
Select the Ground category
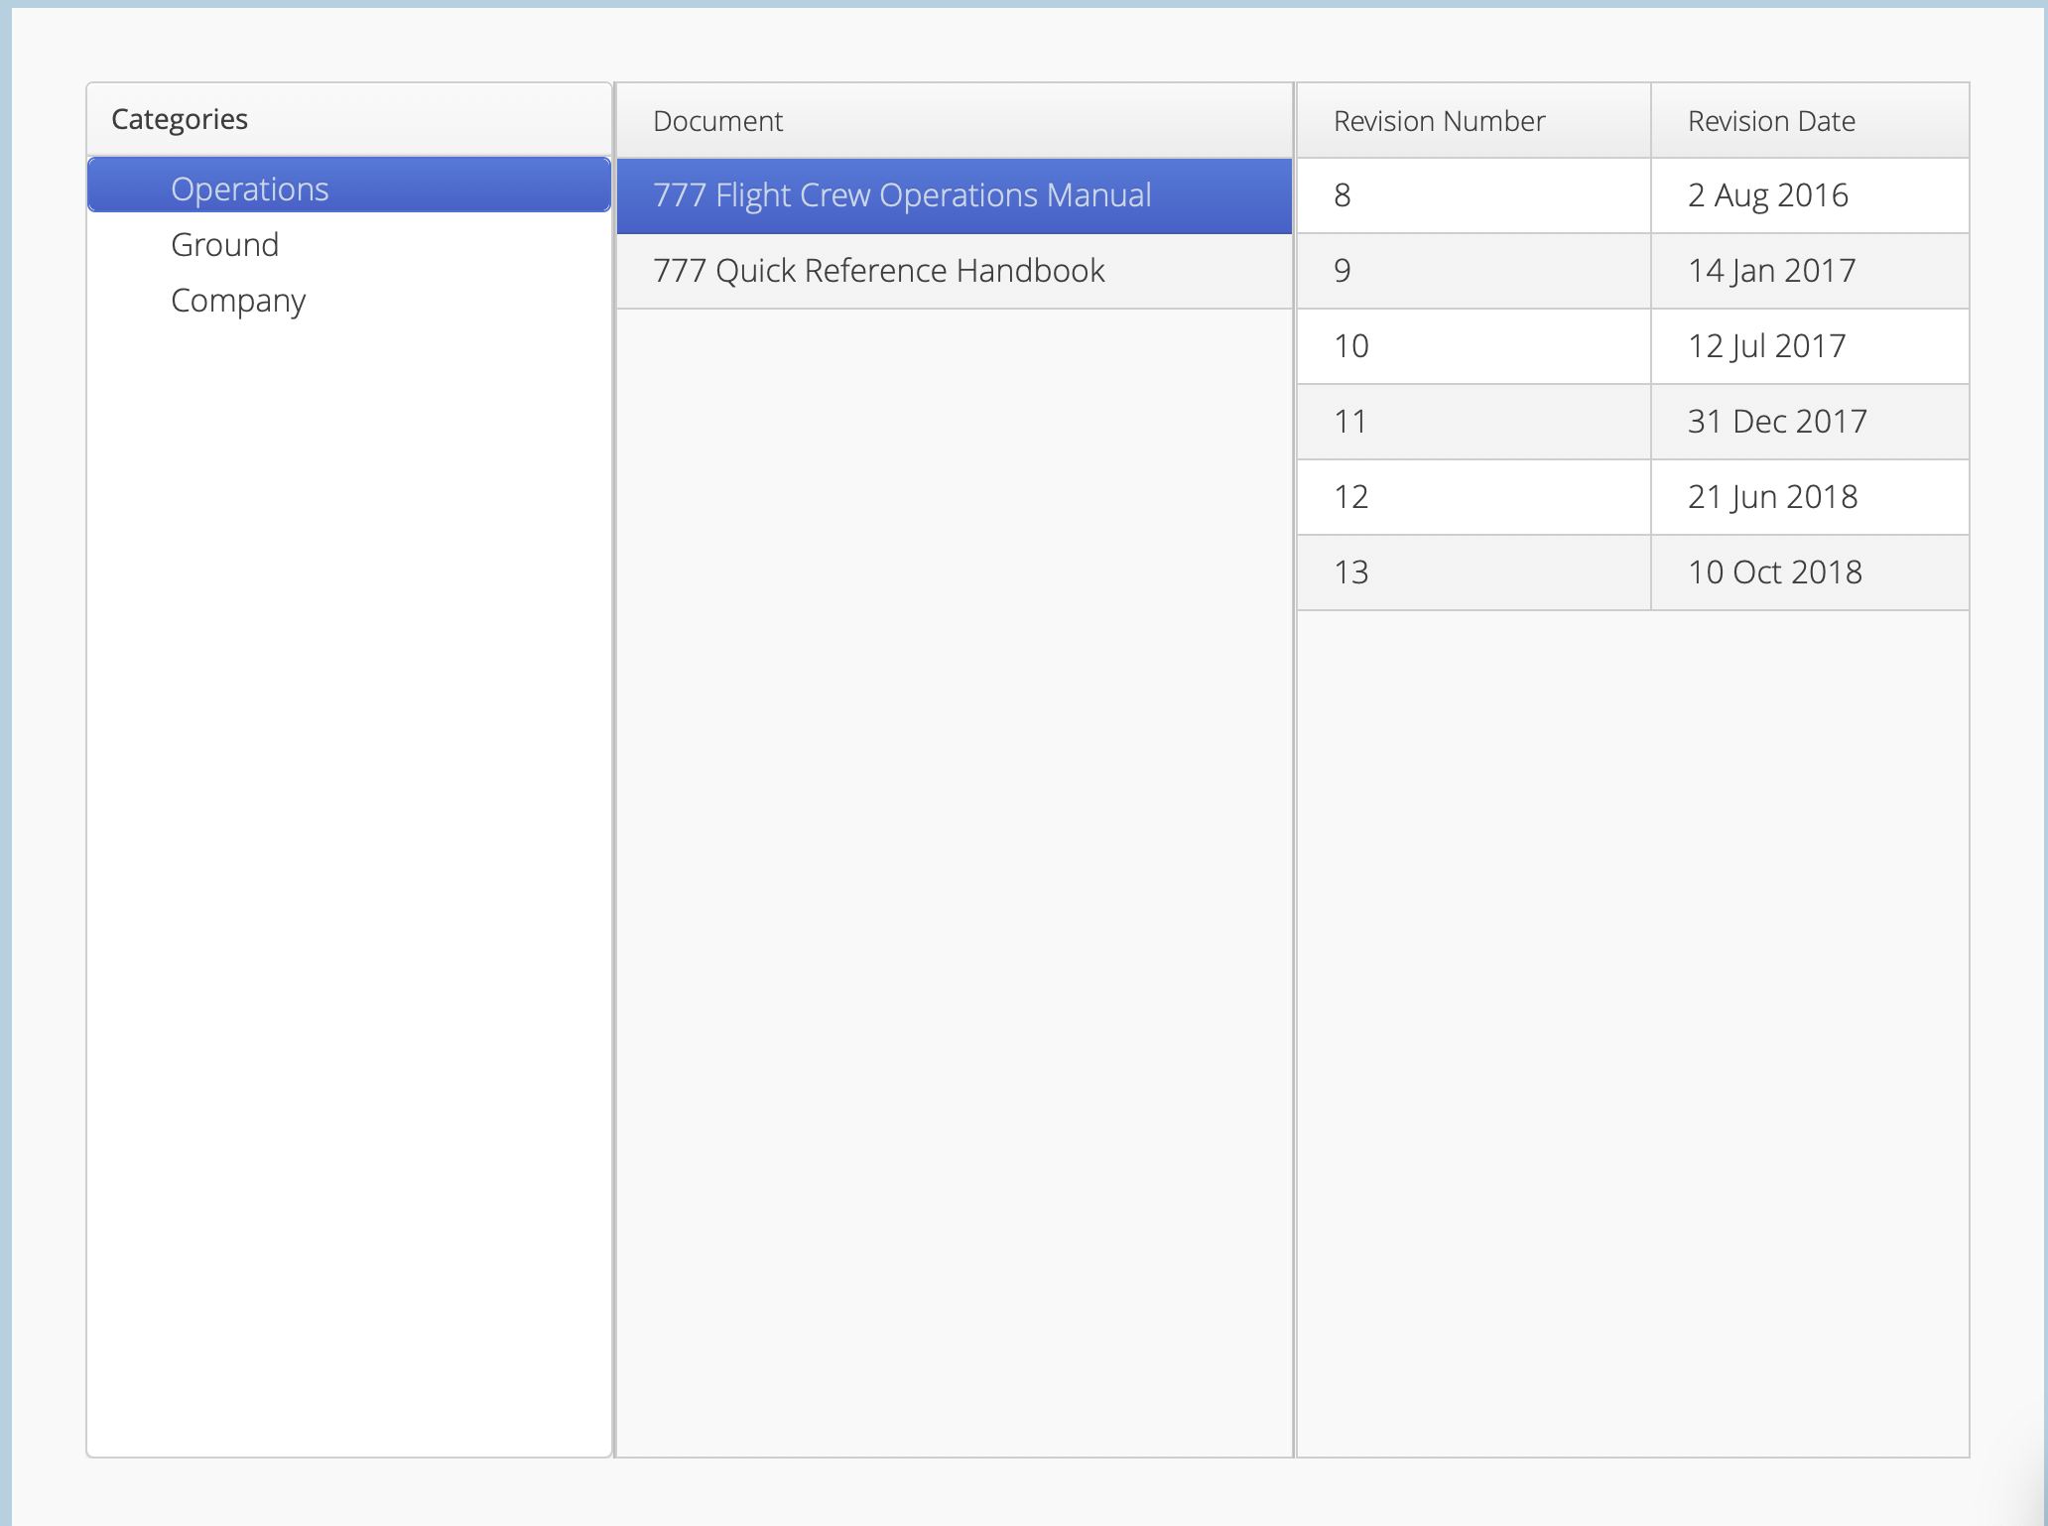pos(225,245)
